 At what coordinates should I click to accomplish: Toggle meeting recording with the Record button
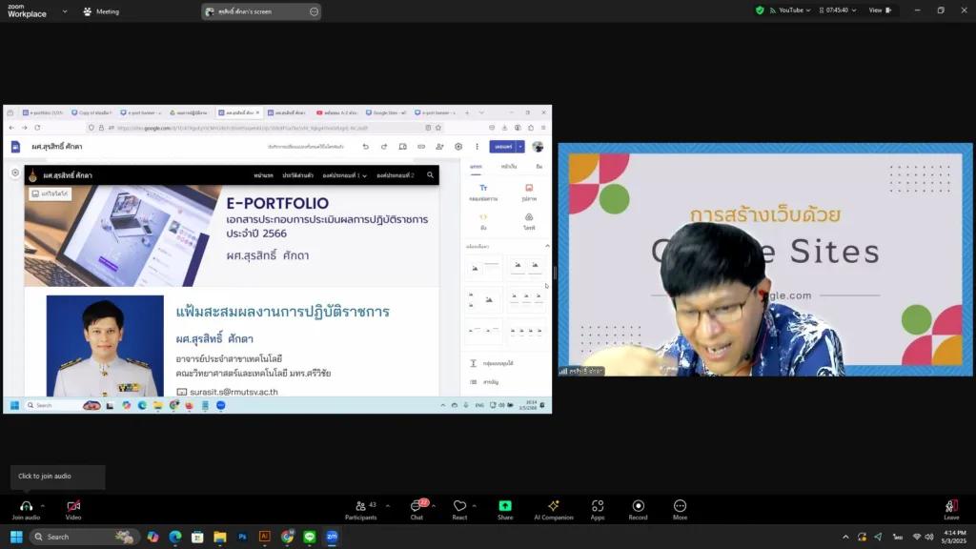pos(639,506)
